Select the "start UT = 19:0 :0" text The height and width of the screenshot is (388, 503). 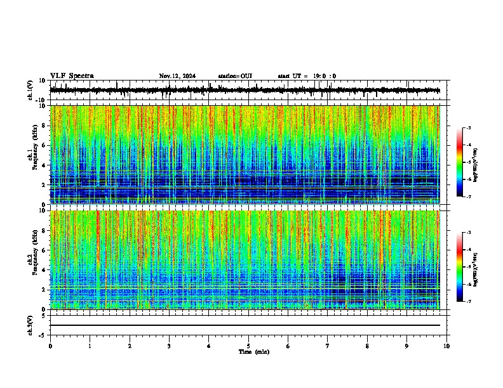coord(307,76)
